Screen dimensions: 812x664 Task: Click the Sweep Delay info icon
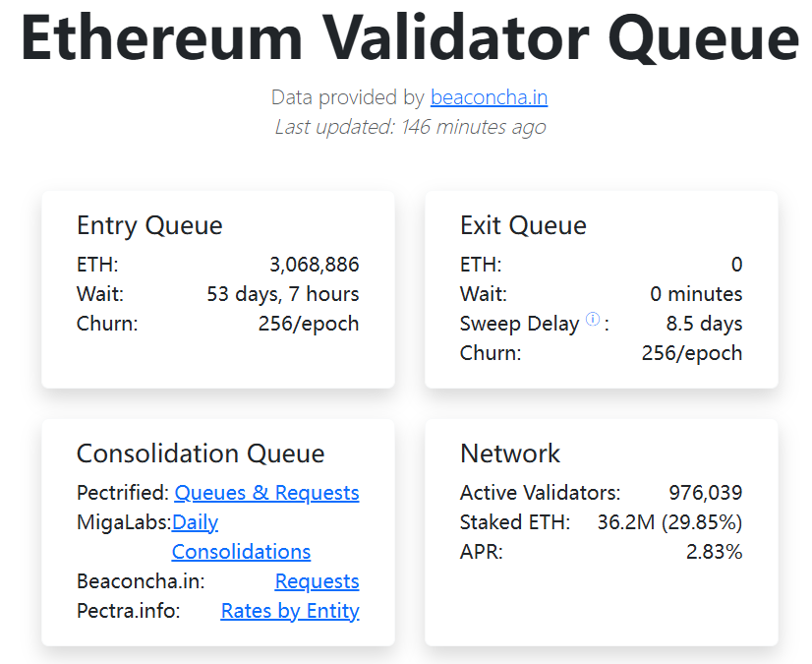click(593, 320)
